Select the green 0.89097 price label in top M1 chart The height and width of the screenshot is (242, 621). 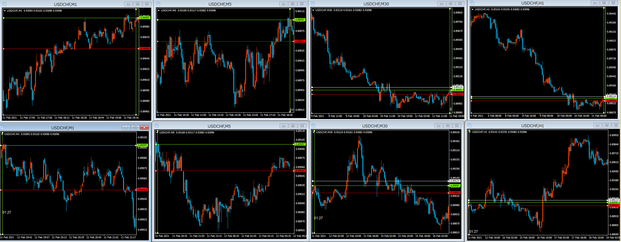tap(145, 18)
